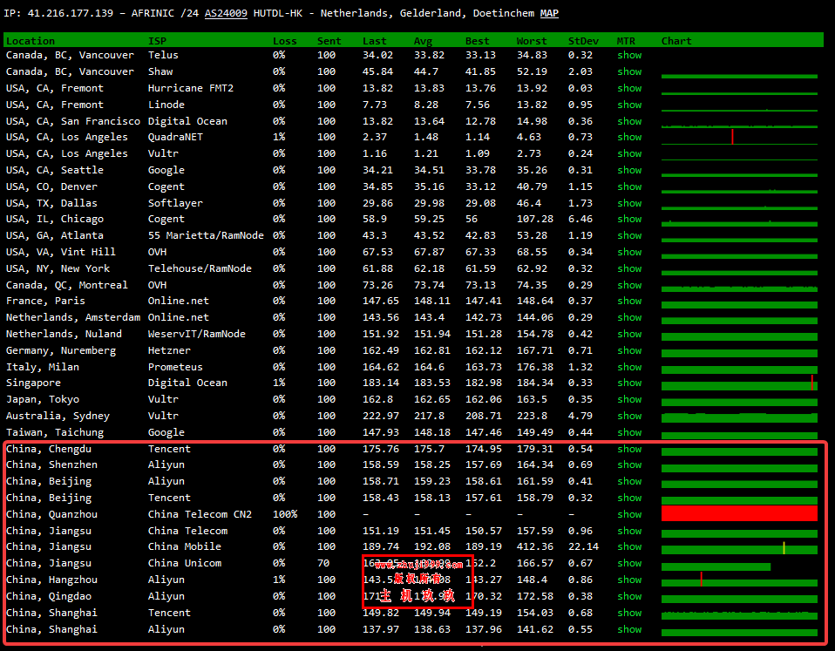Click the chart bar for Jiangsu China Unicom
835x651 pixels.
(716, 566)
